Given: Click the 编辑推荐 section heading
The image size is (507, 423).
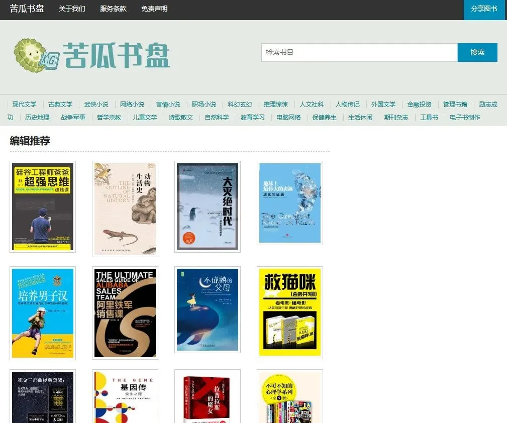Looking at the screenshot, I should [30, 141].
